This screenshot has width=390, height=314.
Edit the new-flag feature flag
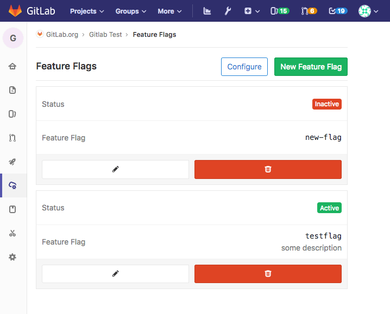point(115,169)
